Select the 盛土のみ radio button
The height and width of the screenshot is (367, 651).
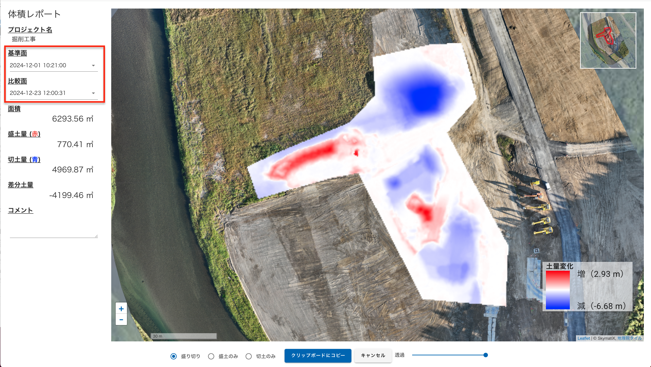211,356
